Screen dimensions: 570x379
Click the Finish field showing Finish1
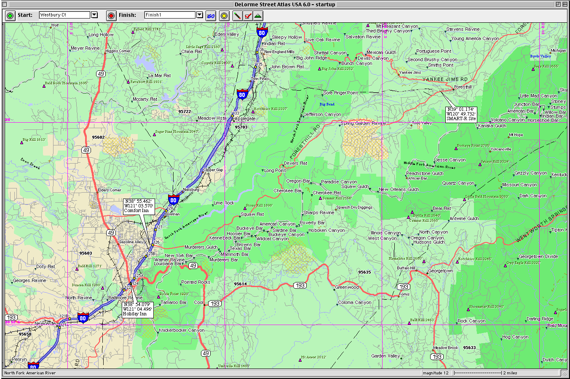[170, 15]
